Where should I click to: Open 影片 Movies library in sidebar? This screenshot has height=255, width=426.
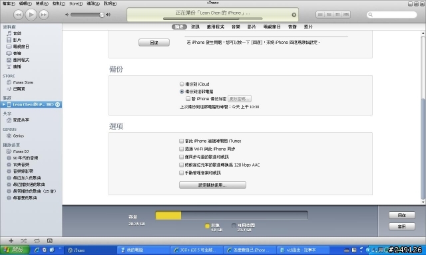click(x=17, y=40)
